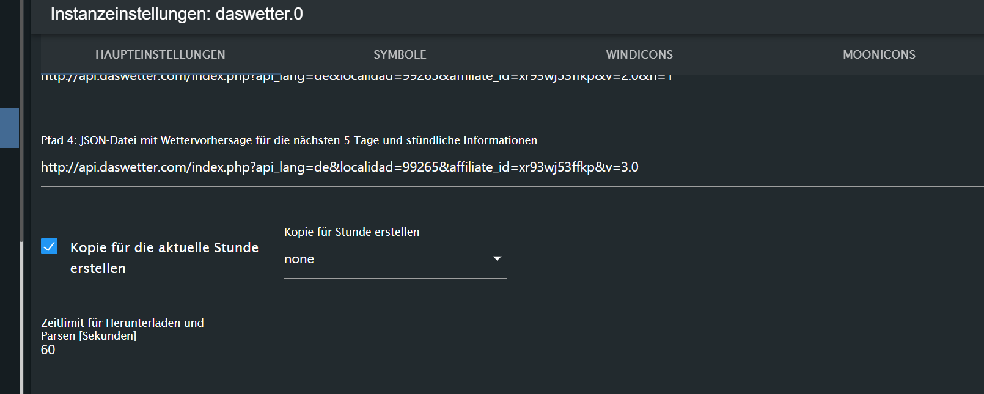Click the 'Pfad 4' description text

pos(288,140)
